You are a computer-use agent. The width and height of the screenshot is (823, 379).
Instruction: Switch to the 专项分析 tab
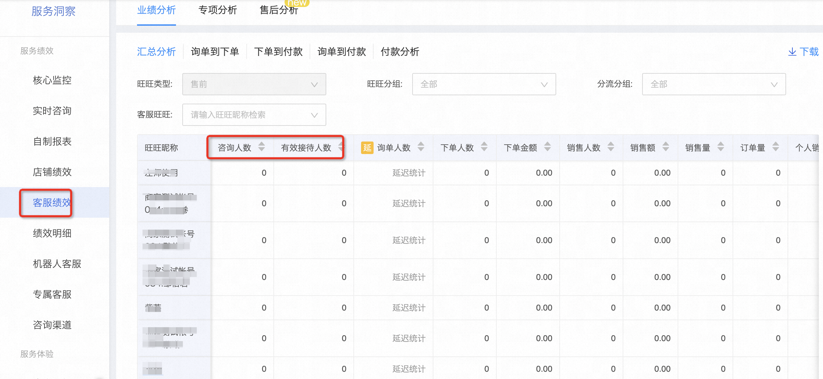tap(217, 10)
